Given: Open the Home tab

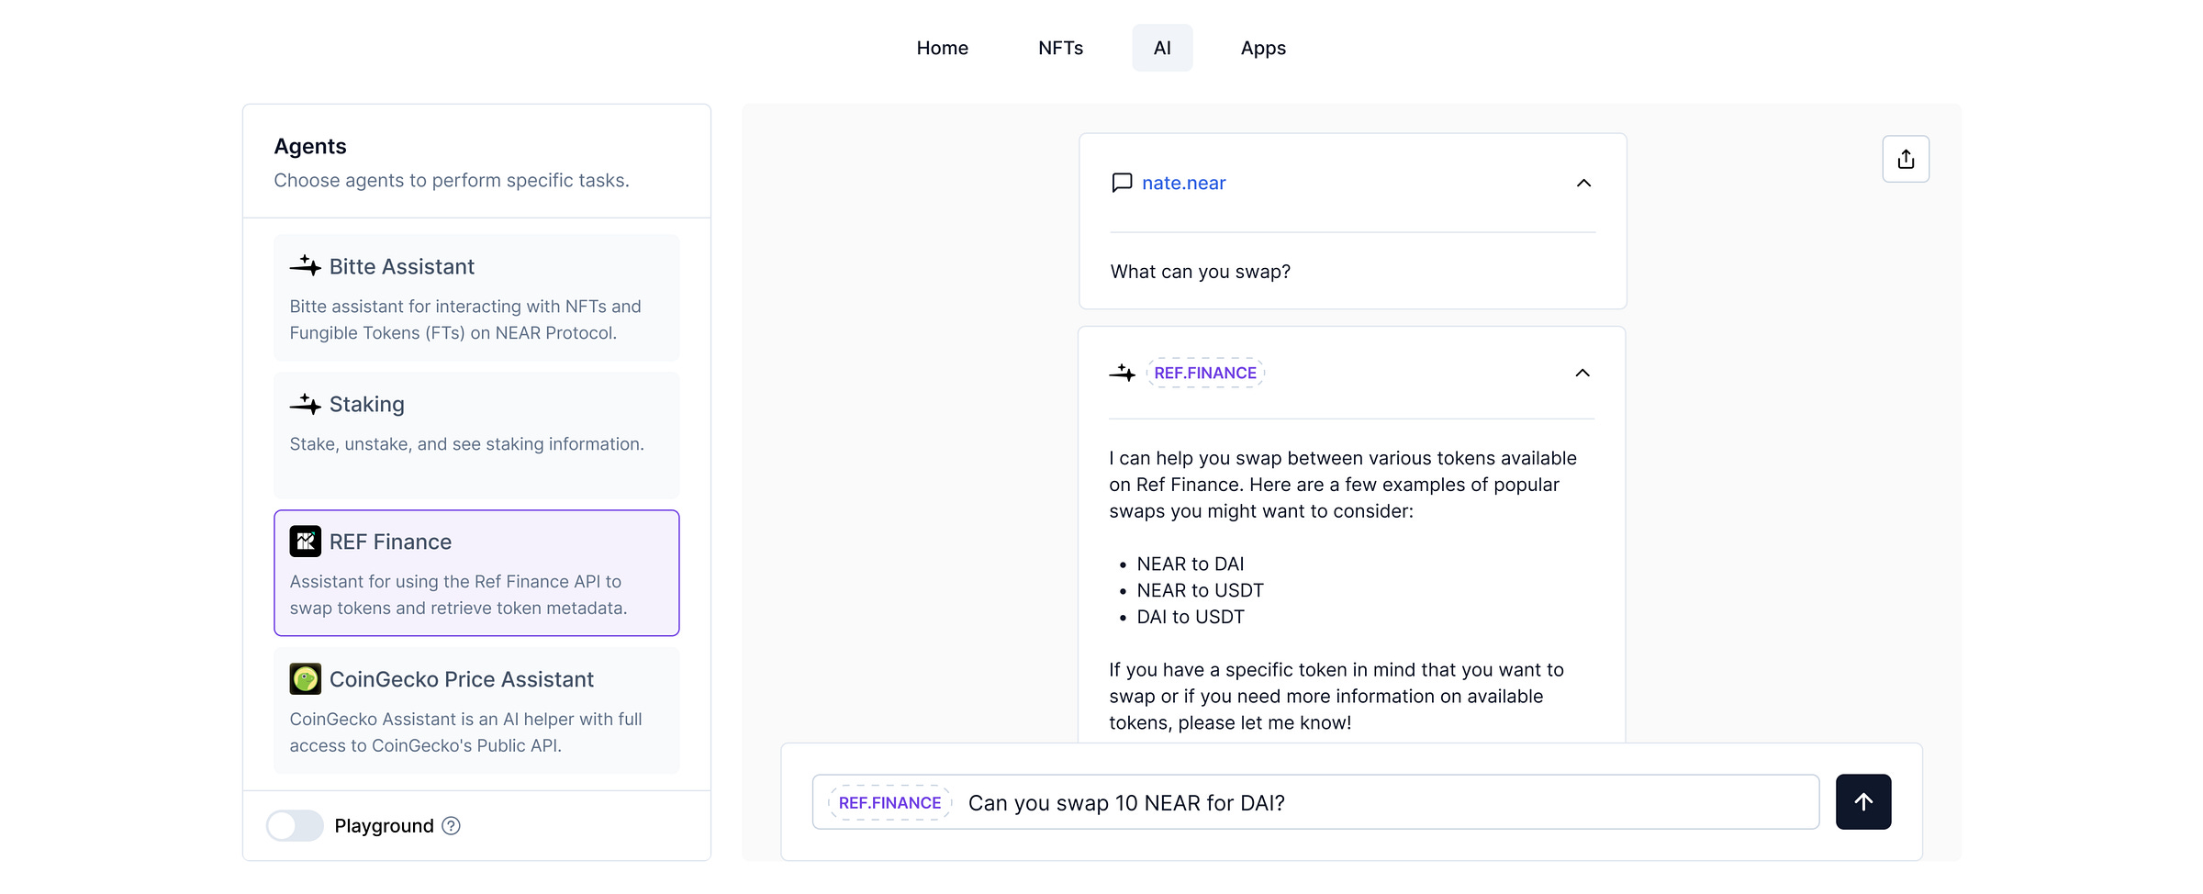Looking at the screenshot, I should pyautogui.click(x=942, y=48).
